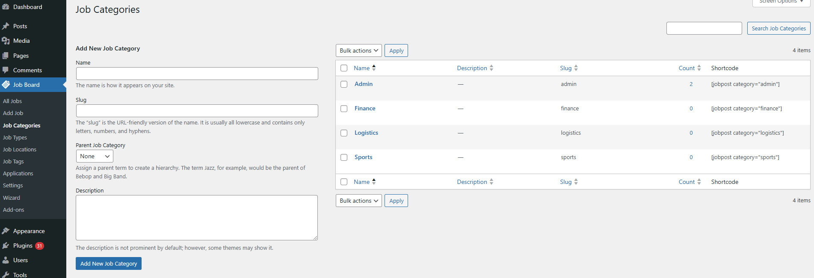Click the Users person icon
The image size is (814, 278).
tap(6, 260)
